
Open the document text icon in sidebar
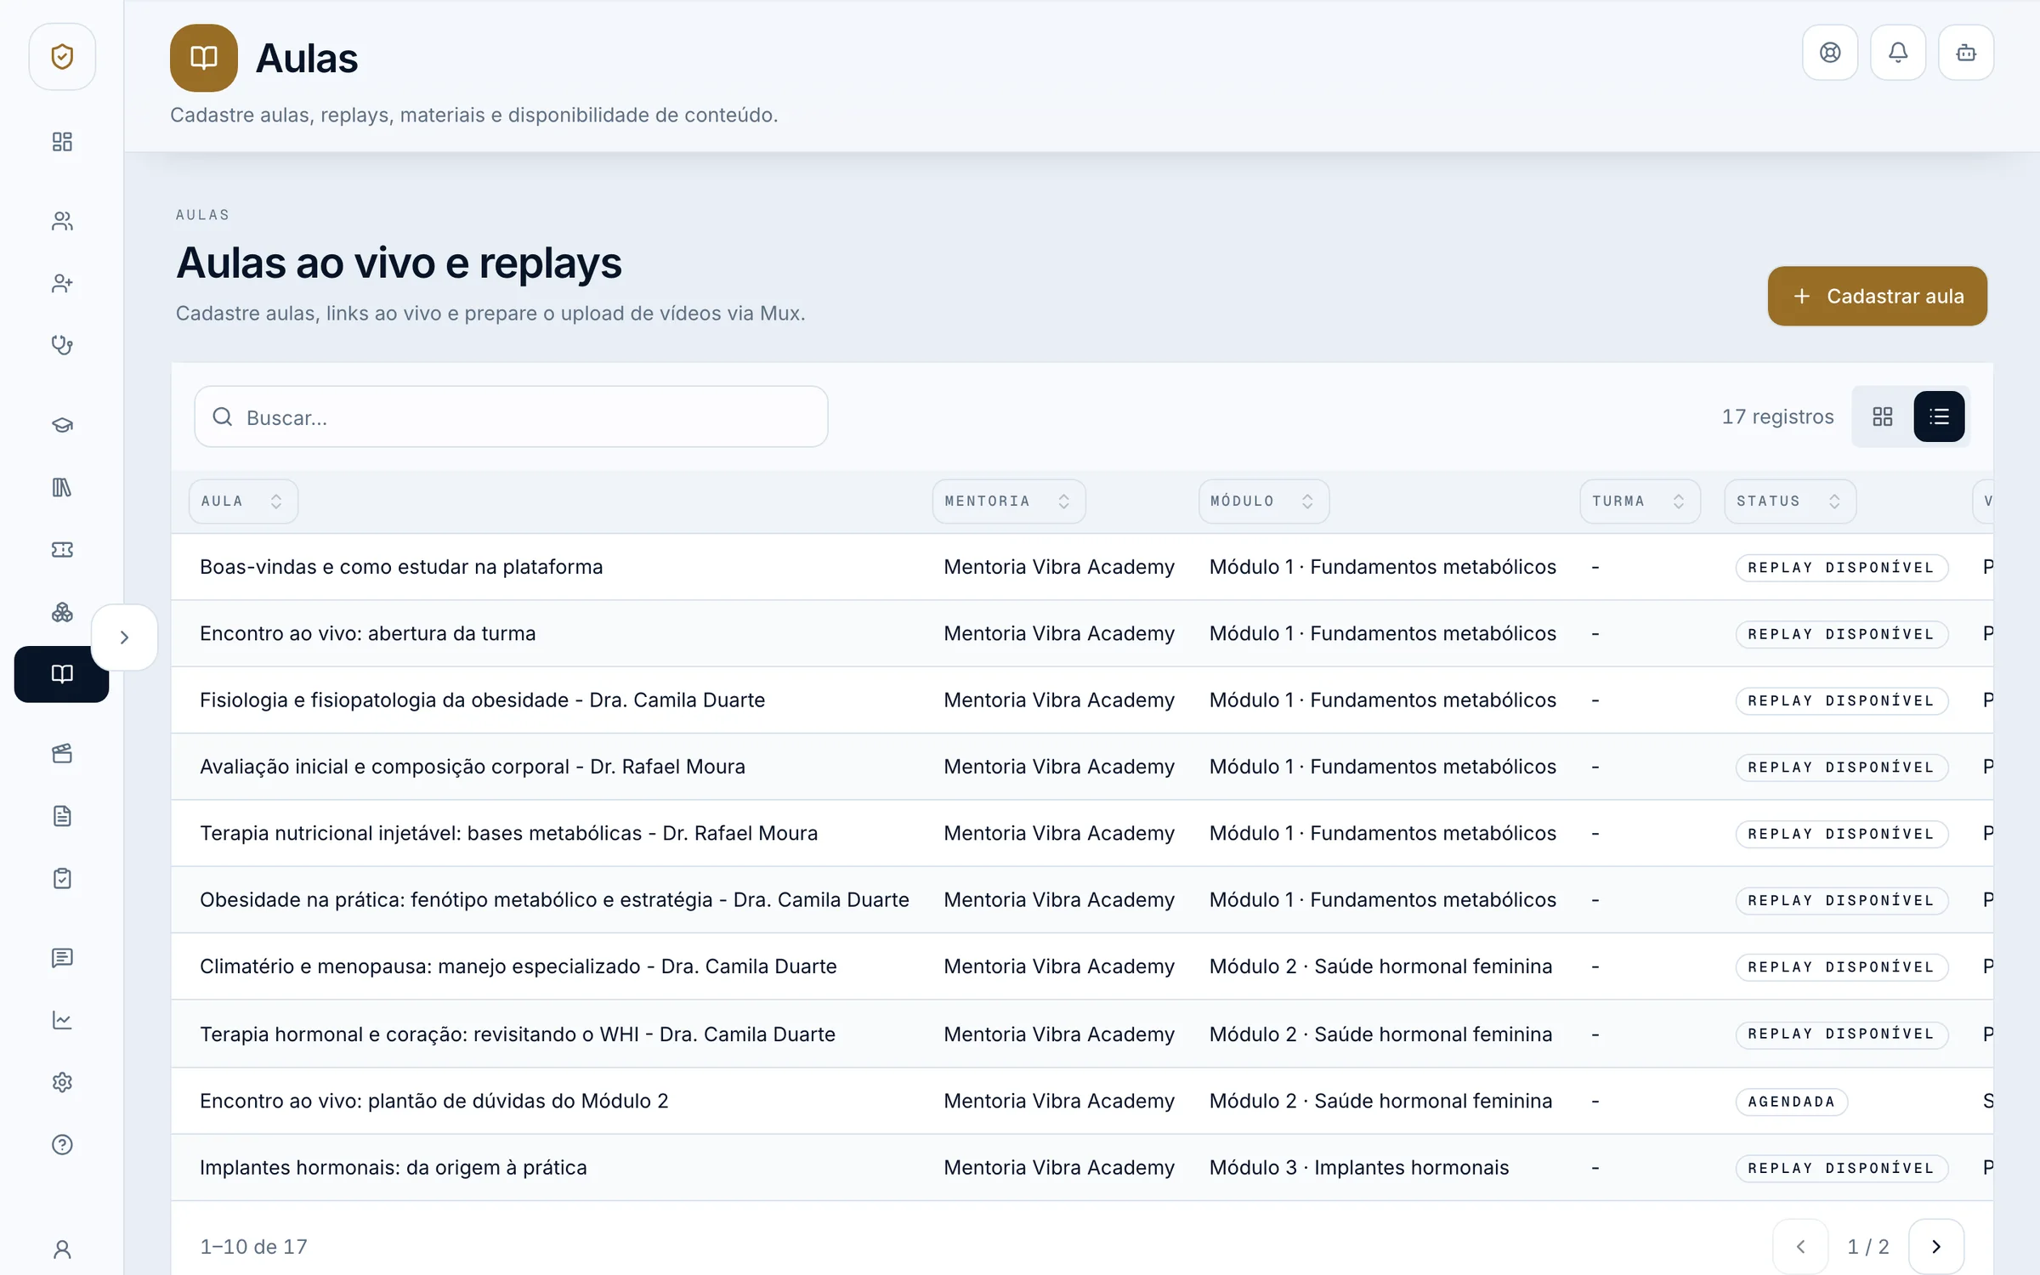coord(62,816)
